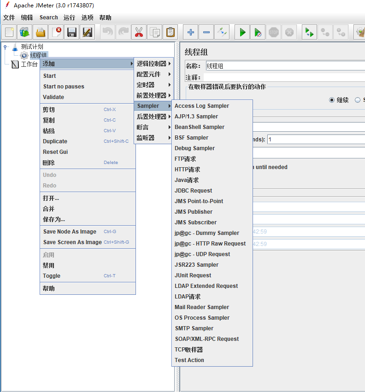Click the Expand All plus icon
This screenshot has width=365, height=392.
191,32
